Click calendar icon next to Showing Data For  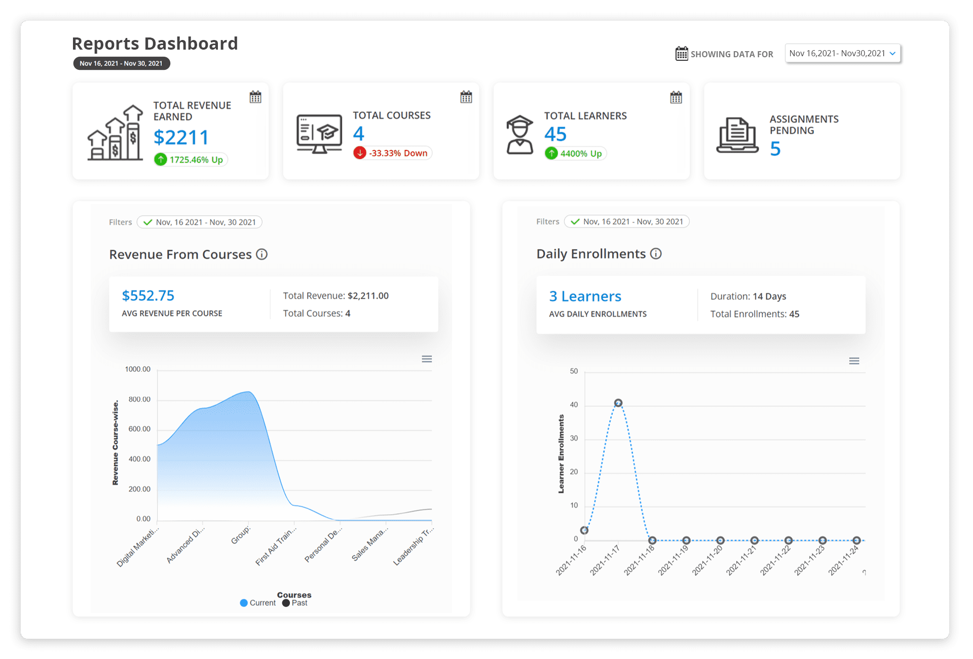(x=682, y=54)
